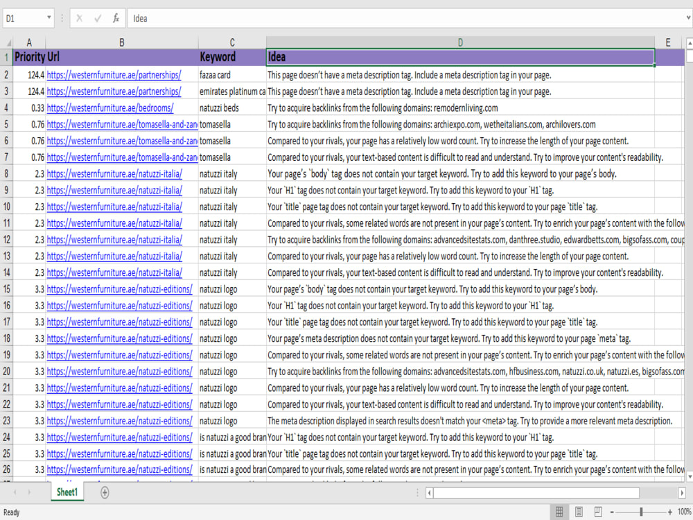Image resolution: width=693 pixels, height=520 pixels.
Task: Click the Idea header cell D1
Action: tap(460, 57)
